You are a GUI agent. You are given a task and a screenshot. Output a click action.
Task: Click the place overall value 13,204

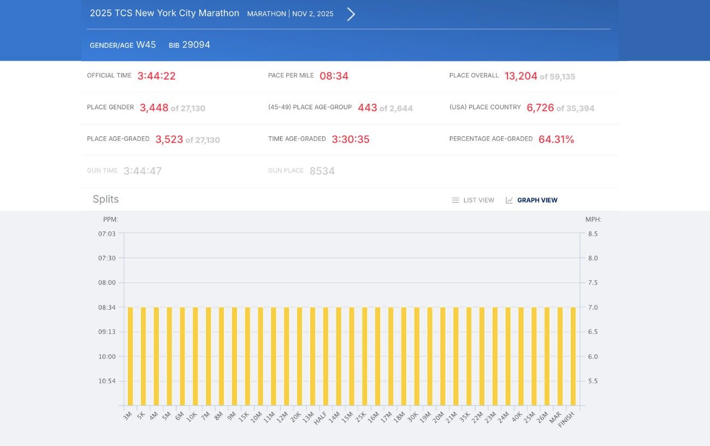point(520,76)
